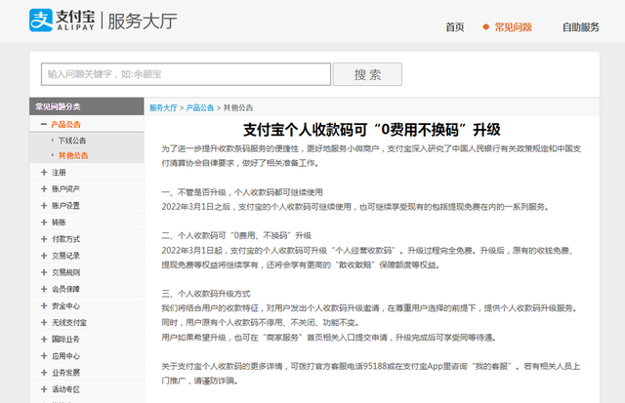Viewport: 625px width, 403px height.
Task: Follow the 服务大厅 breadcrumb link
Action: click(163, 107)
